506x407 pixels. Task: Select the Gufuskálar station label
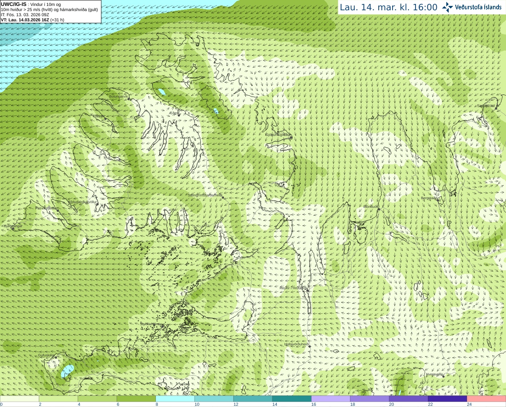click(x=46, y=355)
